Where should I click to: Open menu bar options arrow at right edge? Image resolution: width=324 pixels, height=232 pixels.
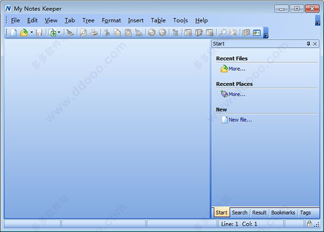pyautogui.click(x=318, y=21)
